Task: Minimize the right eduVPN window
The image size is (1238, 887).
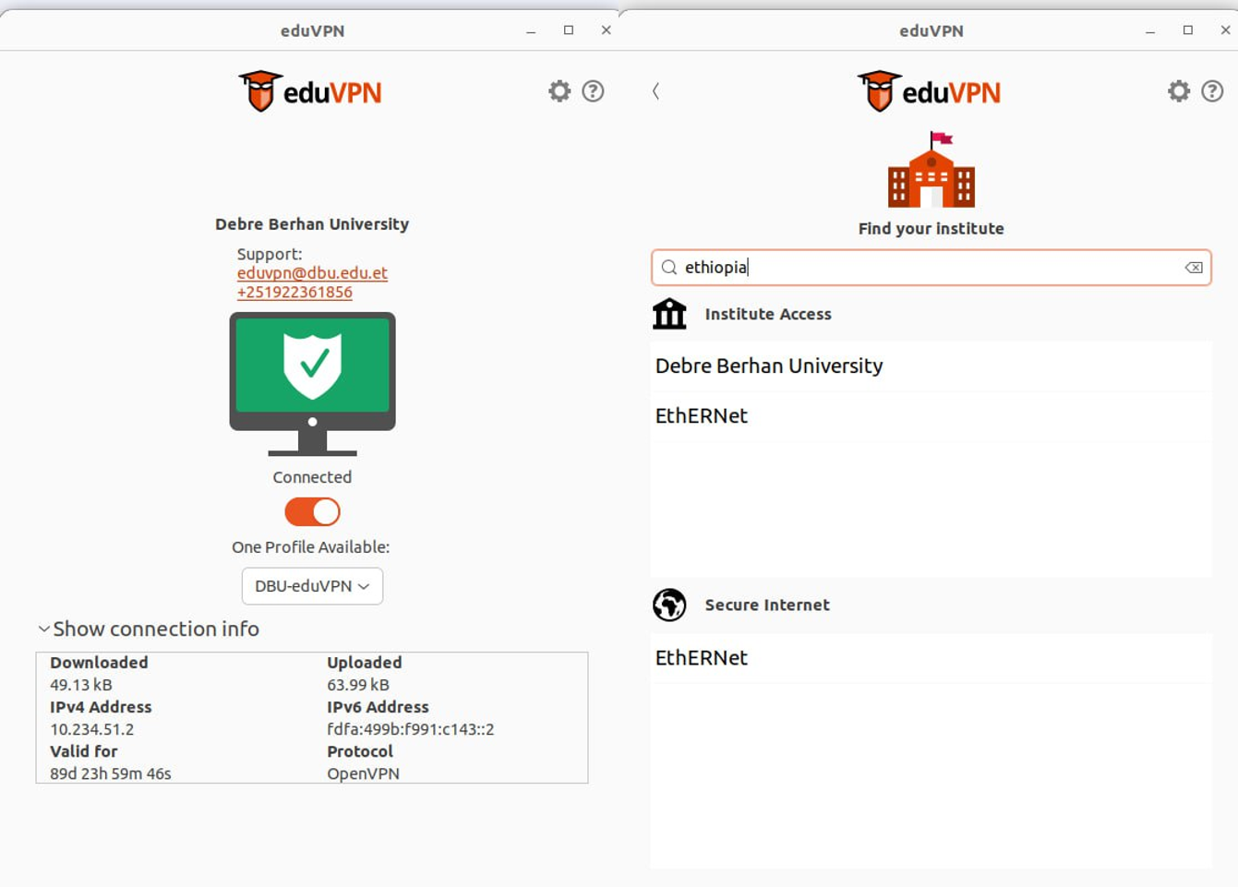Action: [x=1150, y=30]
